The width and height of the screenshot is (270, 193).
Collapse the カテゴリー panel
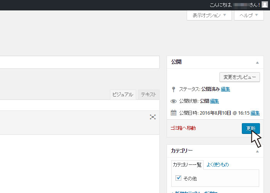[257, 151]
